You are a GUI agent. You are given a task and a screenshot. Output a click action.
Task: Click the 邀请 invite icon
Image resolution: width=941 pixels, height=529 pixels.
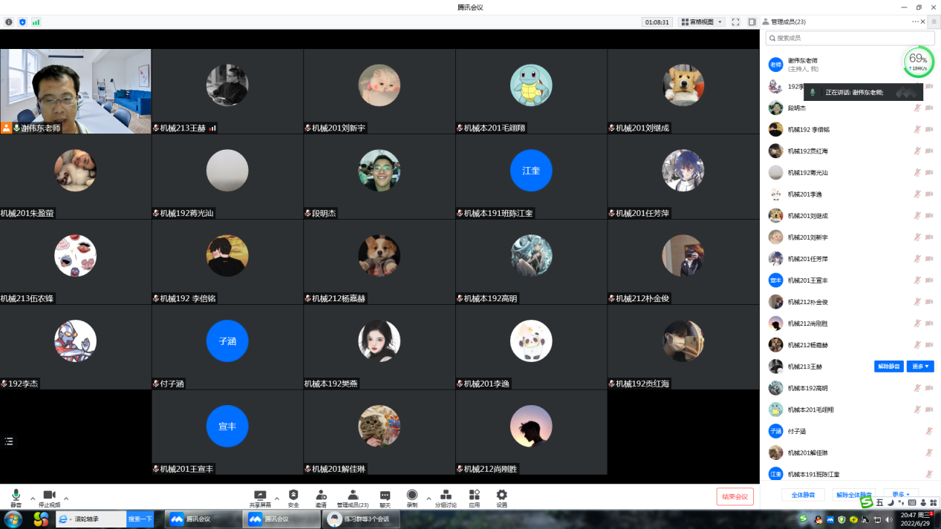coord(321,497)
